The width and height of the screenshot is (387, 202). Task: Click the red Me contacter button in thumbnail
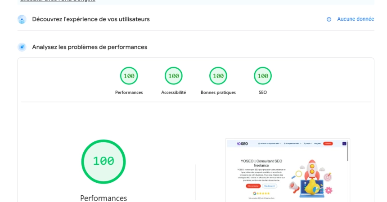coord(253,186)
